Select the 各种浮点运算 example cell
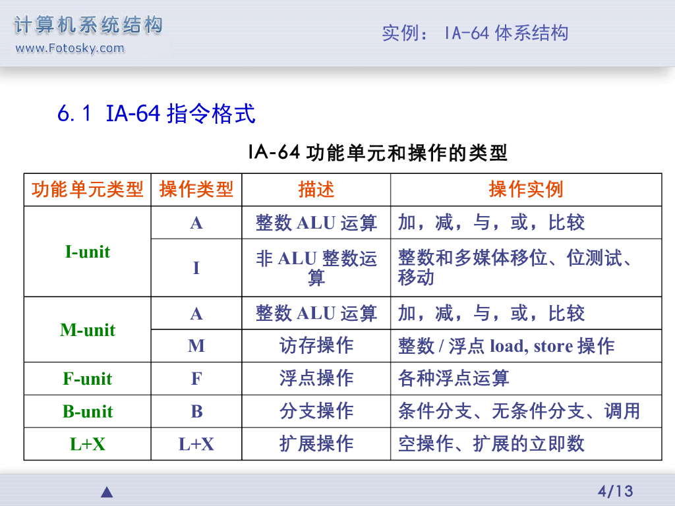The image size is (675, 506). [454, 379]
